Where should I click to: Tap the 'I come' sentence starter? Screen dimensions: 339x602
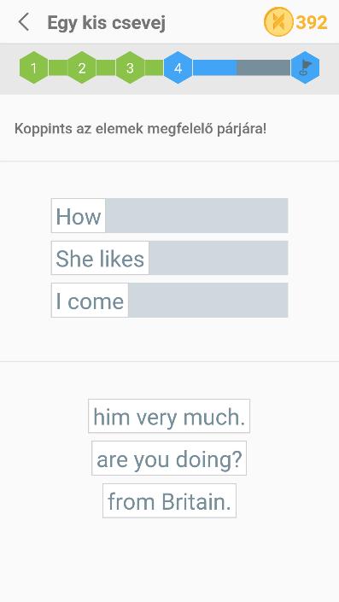[90, 301]
